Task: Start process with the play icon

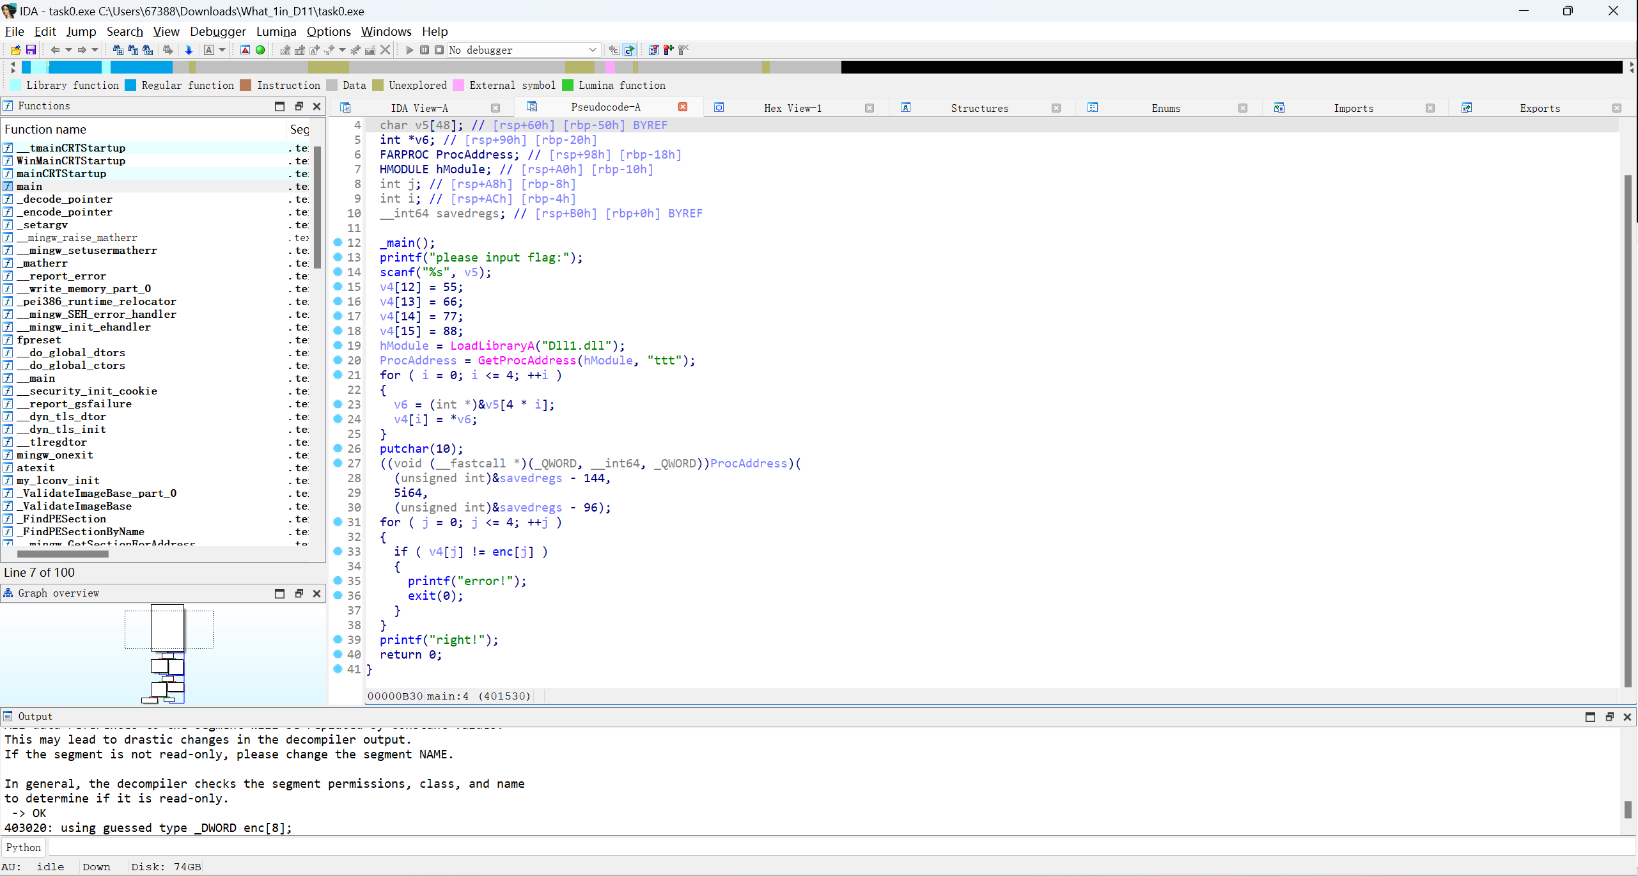Action: pos(410,50)
